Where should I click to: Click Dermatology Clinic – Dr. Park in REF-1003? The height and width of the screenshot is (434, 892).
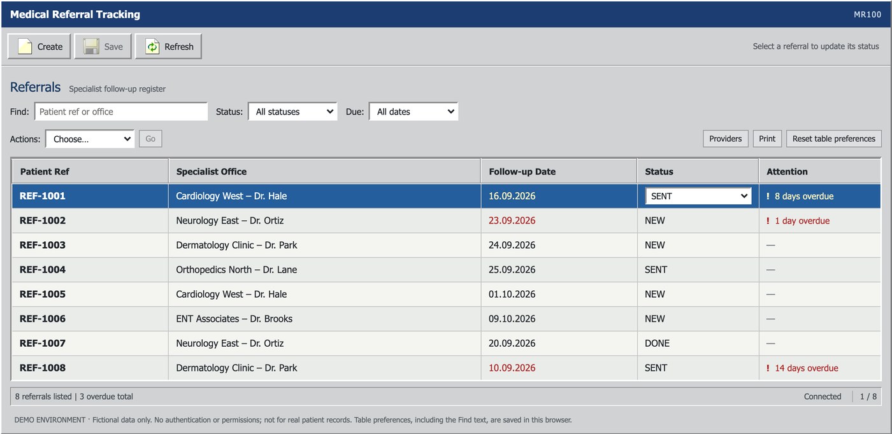coord(236,245)
